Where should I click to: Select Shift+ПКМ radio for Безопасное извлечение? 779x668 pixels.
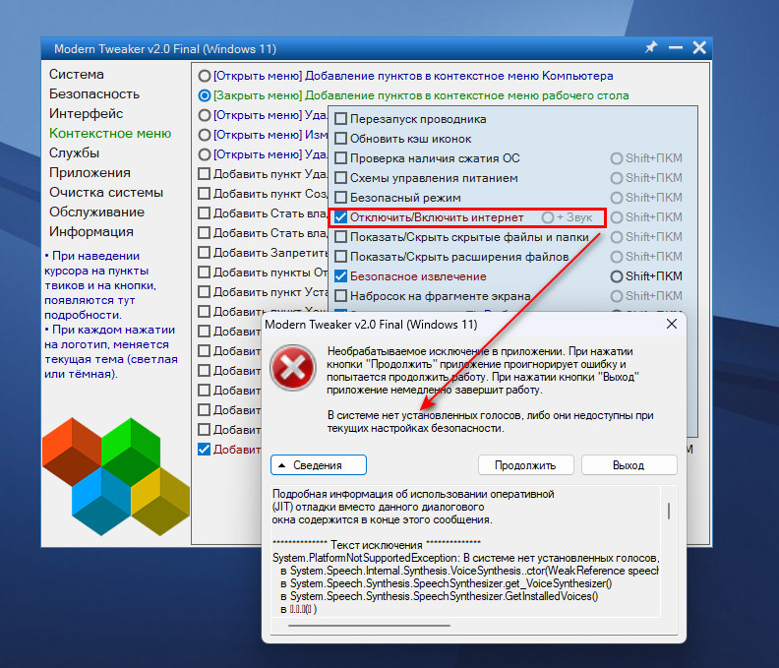[x=617, y=276]
